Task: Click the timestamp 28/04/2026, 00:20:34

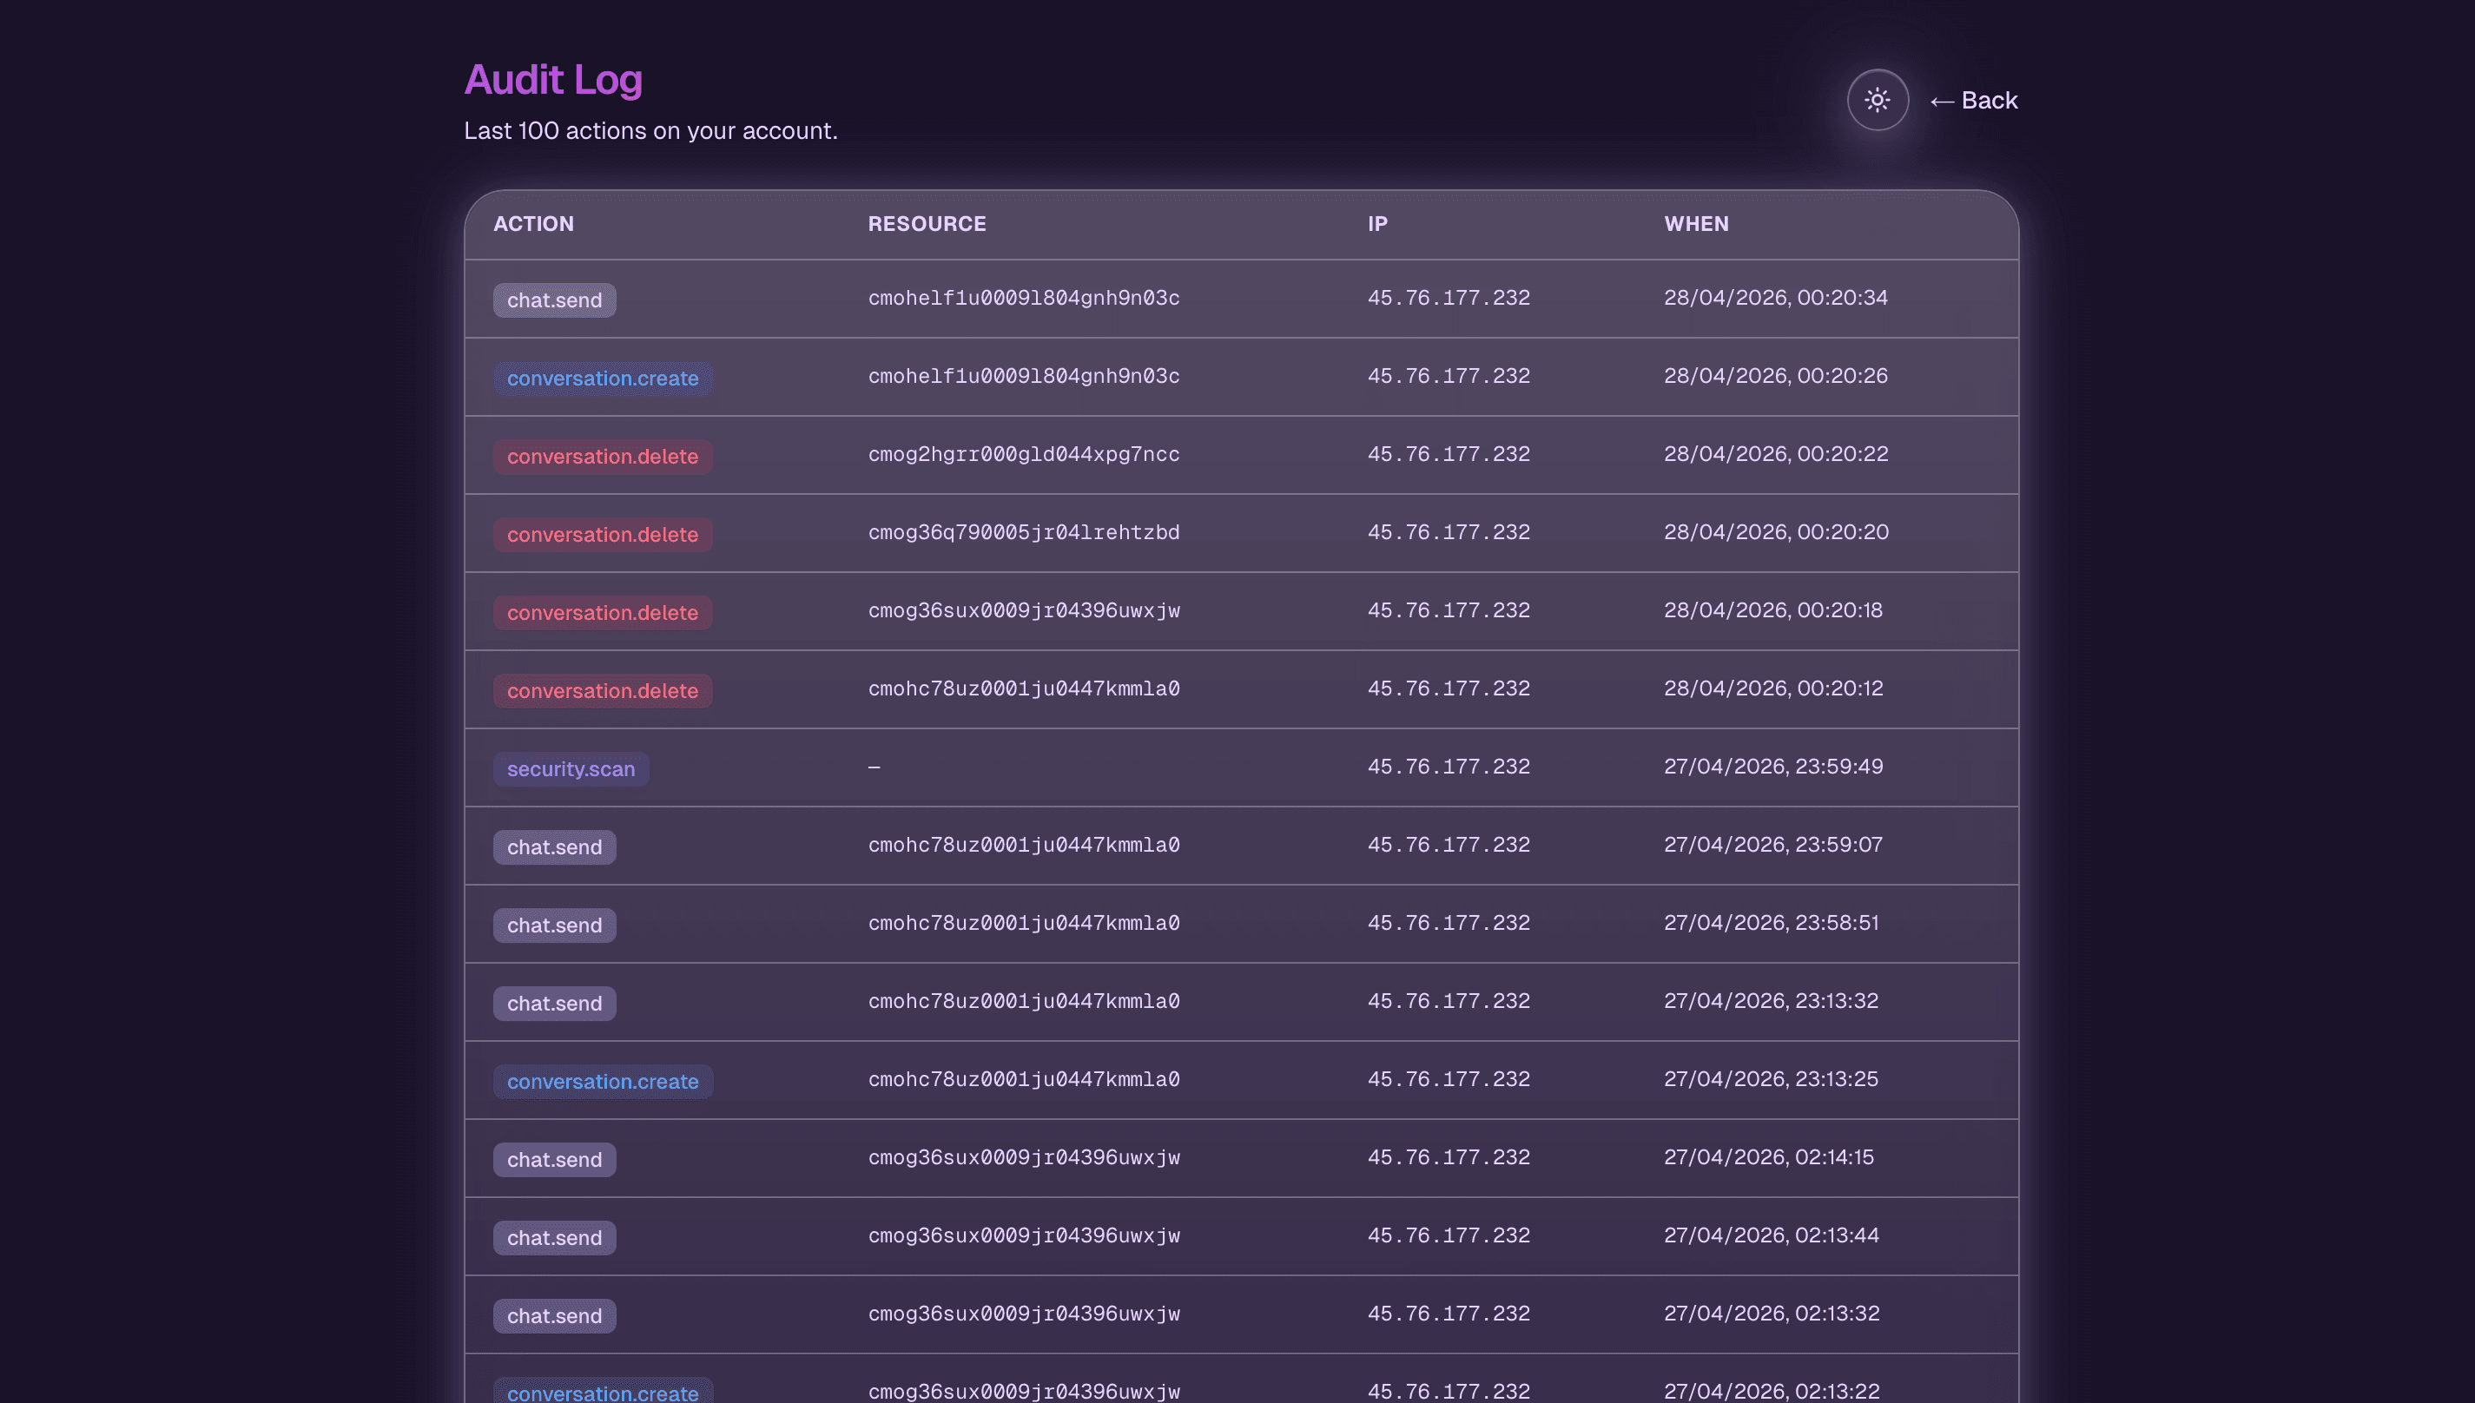Action: click(1775, 298)
